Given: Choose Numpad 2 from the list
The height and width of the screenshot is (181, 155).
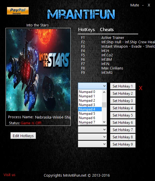Looking at the screenshot, I should (90, 101).
